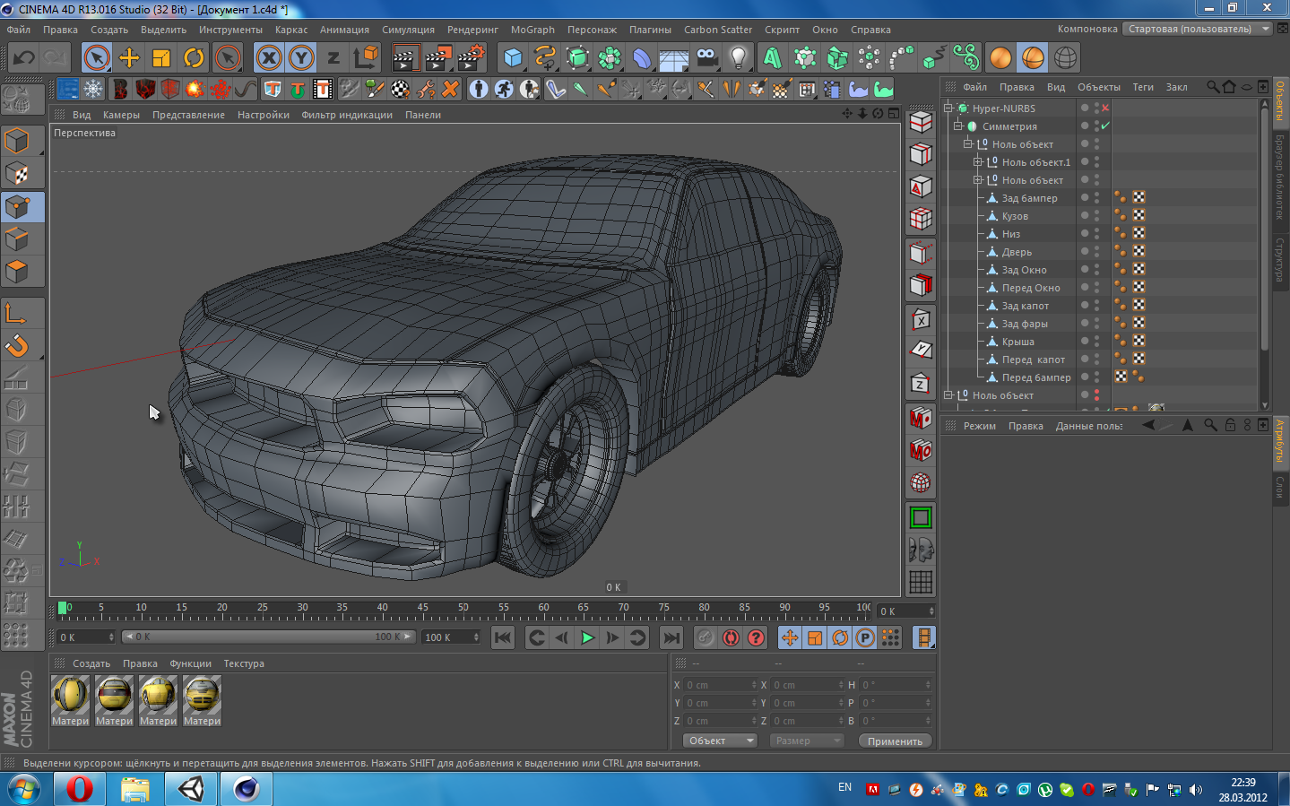Toggle Hyper-NURBS enabled state mark
The height and width of the screenshot is (806, 1290).
click(1105, 108)
